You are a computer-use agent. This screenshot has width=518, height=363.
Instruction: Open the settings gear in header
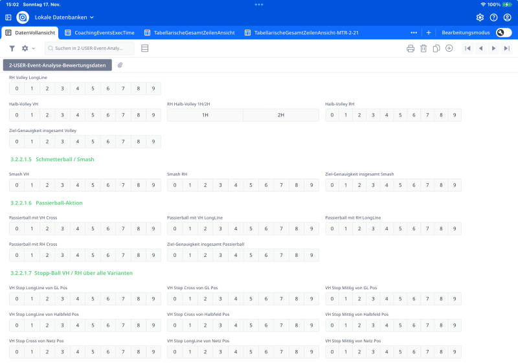(x=480, y=17)
